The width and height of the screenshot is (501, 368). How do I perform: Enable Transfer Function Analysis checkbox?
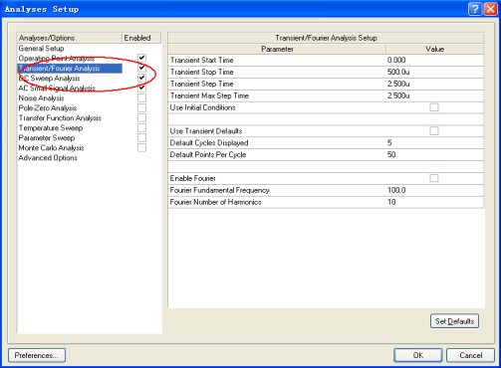point(141,117)
